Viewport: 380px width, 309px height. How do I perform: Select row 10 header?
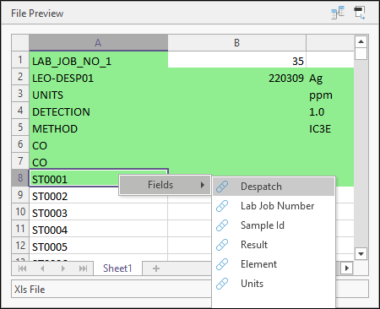[x=20, y=212]
